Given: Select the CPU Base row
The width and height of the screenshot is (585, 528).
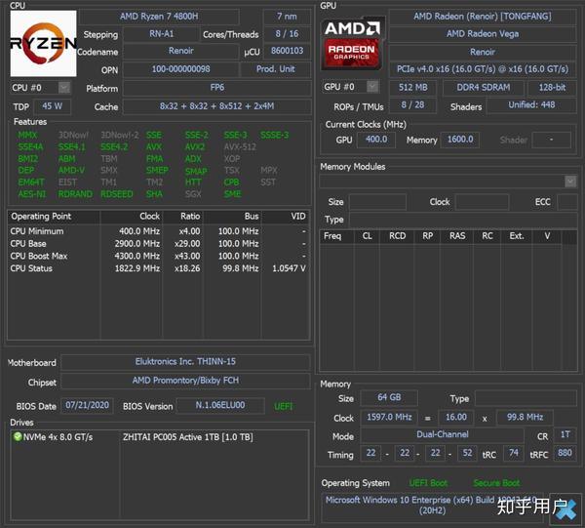Looking at the screenshot, I should [x=159, y=244].
